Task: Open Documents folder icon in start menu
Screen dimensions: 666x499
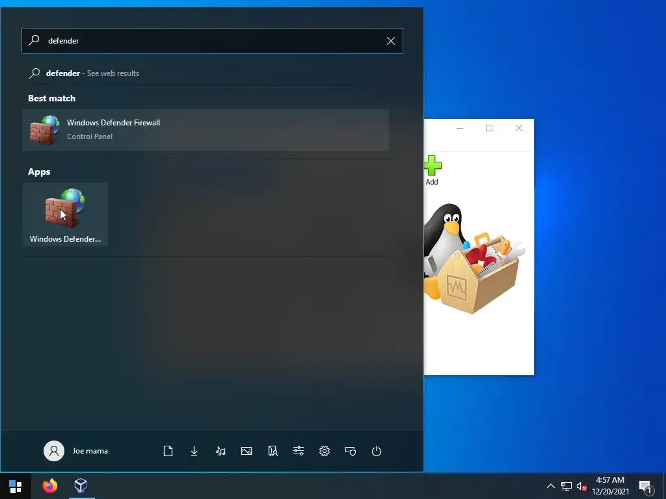Action: [168, 451]
